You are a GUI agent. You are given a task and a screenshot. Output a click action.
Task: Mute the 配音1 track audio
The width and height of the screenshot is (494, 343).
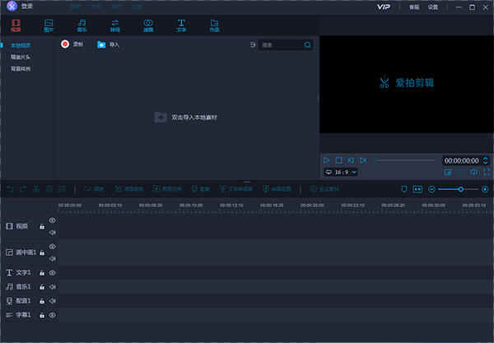52,300
